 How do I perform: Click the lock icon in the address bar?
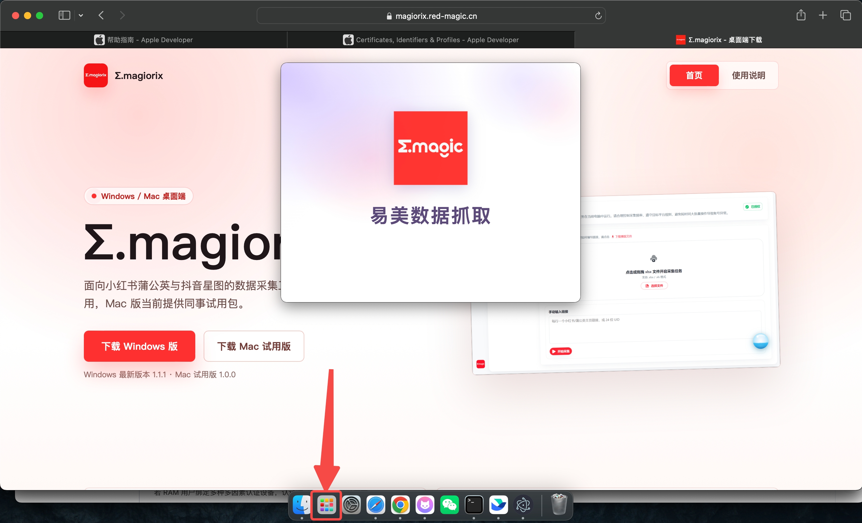click(389, 16)
